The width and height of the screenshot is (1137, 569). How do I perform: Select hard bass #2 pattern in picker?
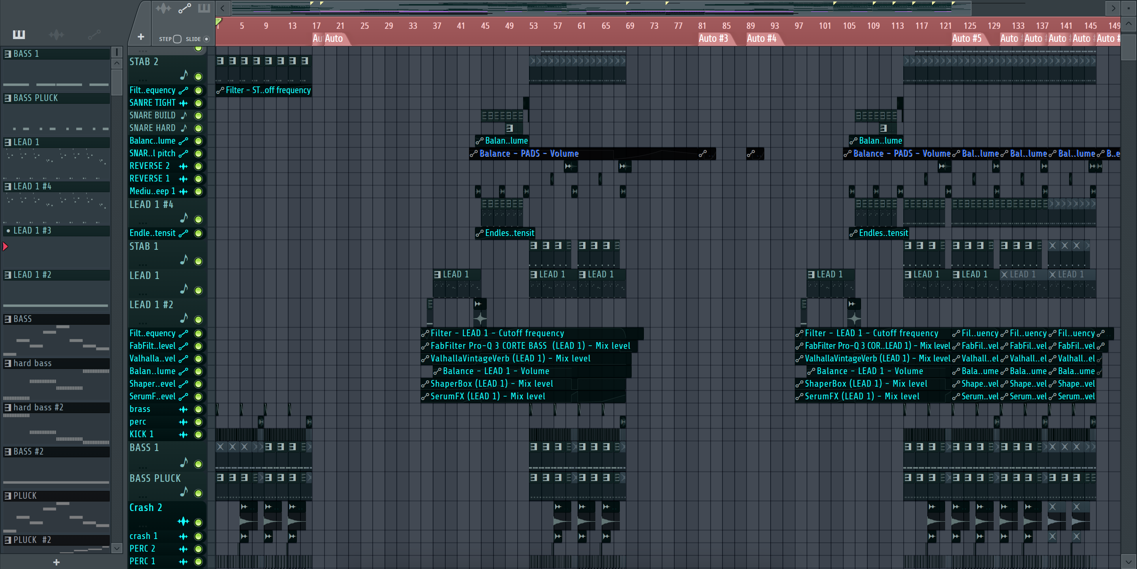[56, 408]
